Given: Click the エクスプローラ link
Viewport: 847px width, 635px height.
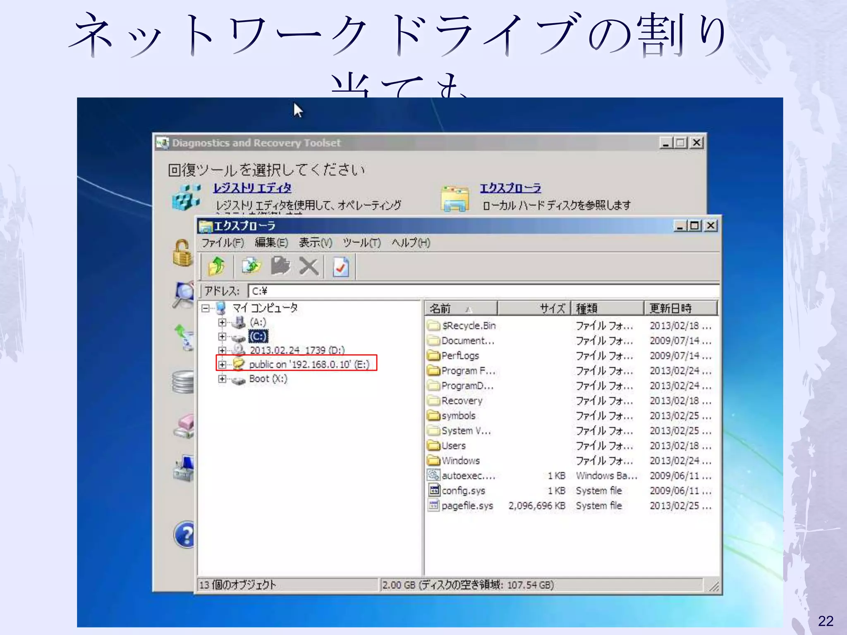Looking at the screenshot, I should tap(510, 188).
